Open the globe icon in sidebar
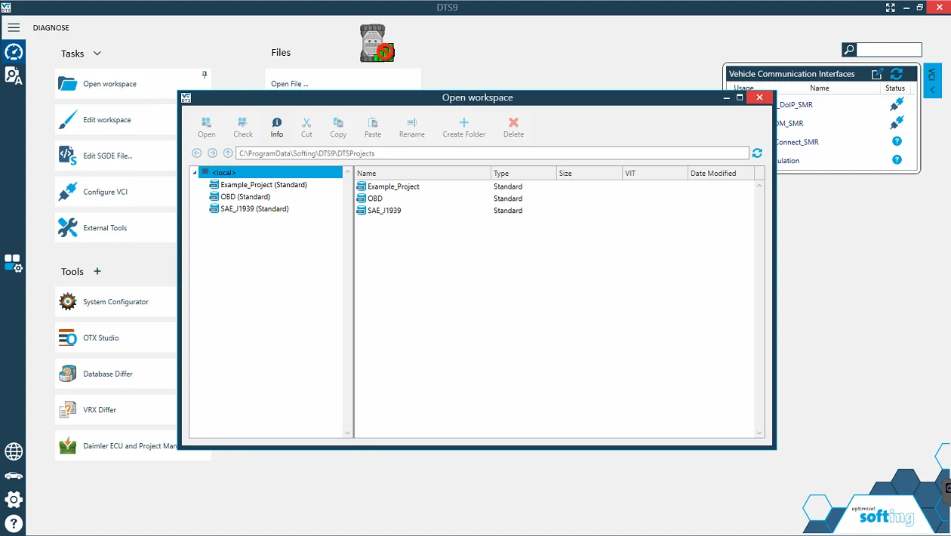 (13, 451)
